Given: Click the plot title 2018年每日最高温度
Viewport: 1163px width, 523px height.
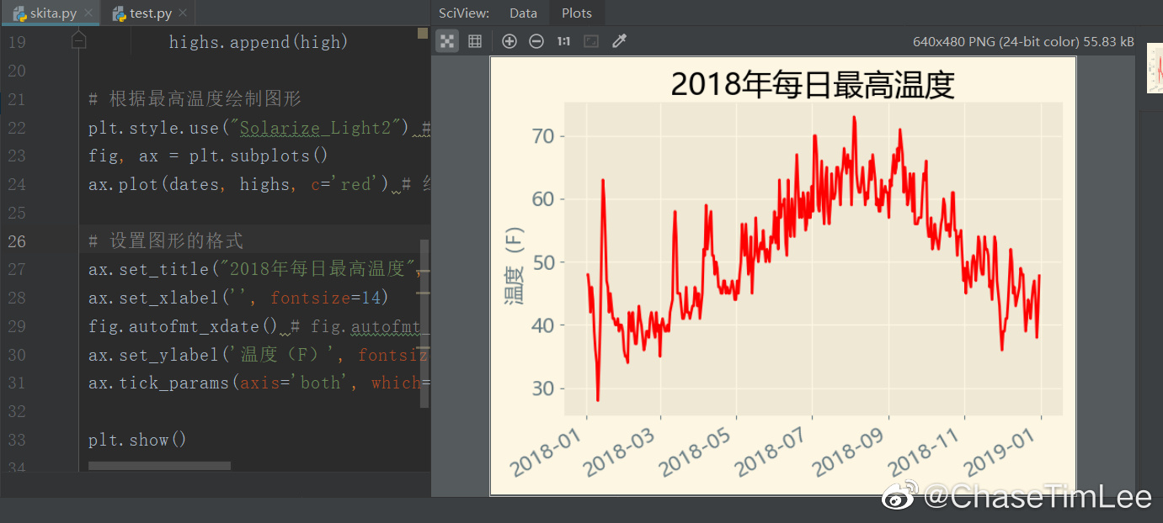Looking at the screenshot, I should click(x=812, y=85).
